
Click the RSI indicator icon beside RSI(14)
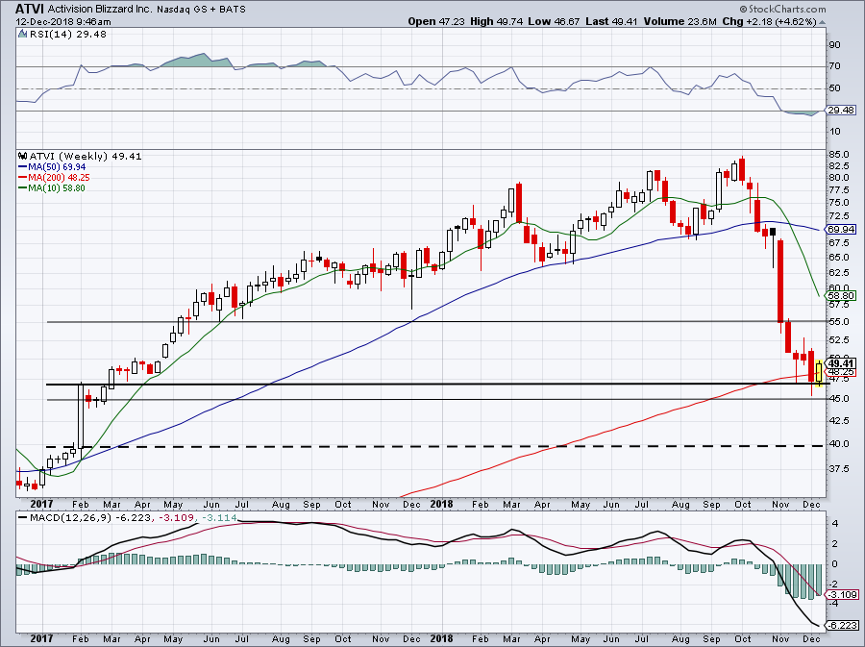(22, 34)
